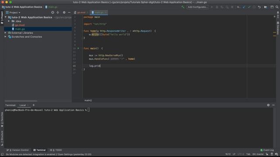Open the Event Log
Screen dimensions: 280x157
(x=267, y=150)
